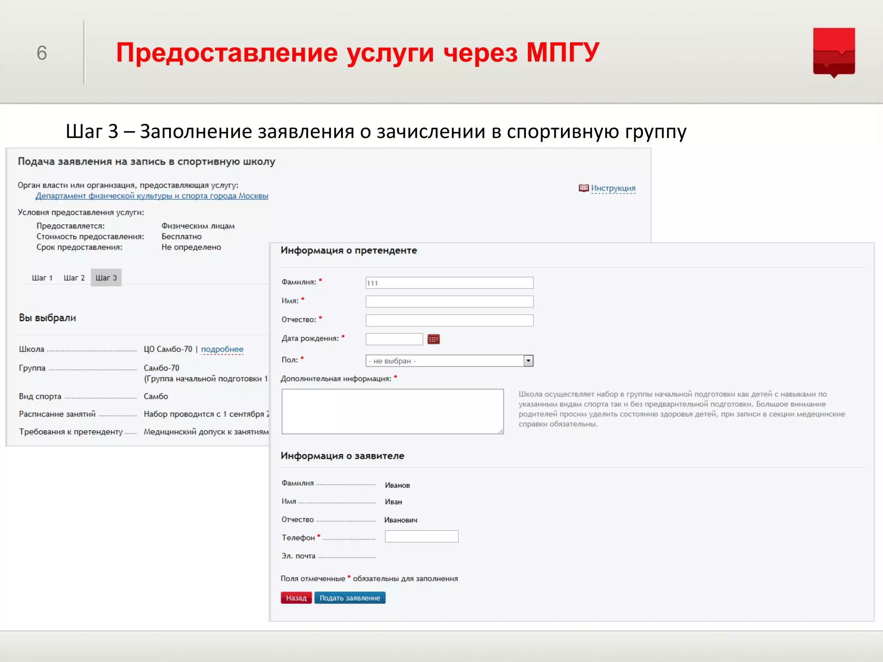Screen dimensions: 883x662
Task: Click the red Moscow portal logo
Action: tap(834, 52)
